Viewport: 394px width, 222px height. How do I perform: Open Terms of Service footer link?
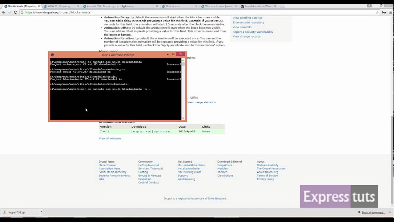[267, 176]
